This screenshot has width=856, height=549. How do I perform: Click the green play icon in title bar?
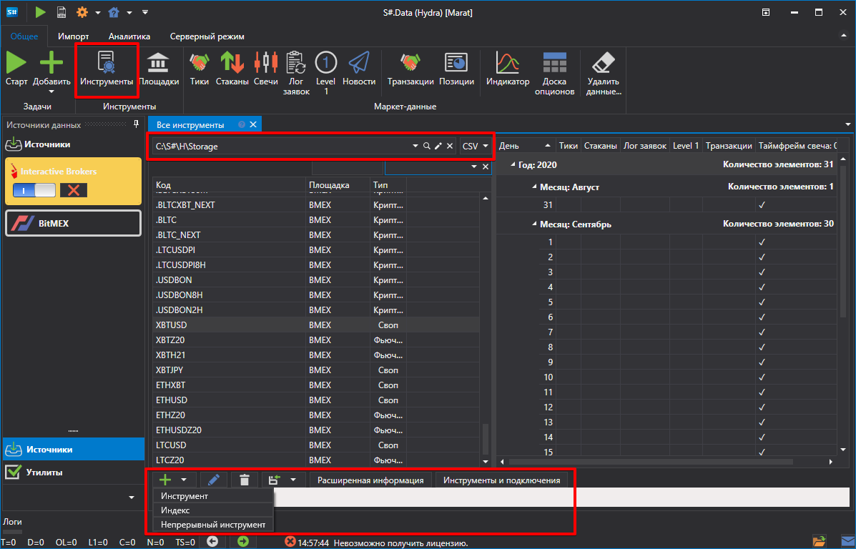pos(40,12)
